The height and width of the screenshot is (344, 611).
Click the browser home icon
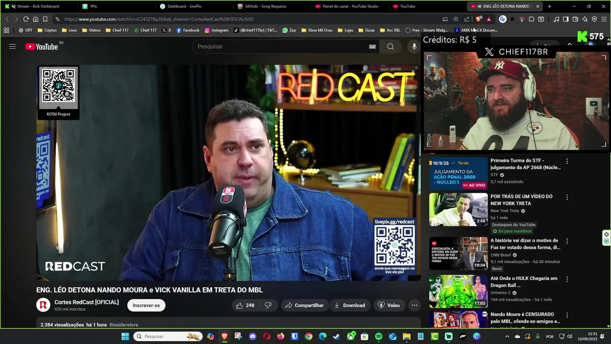tap(35, 19)
